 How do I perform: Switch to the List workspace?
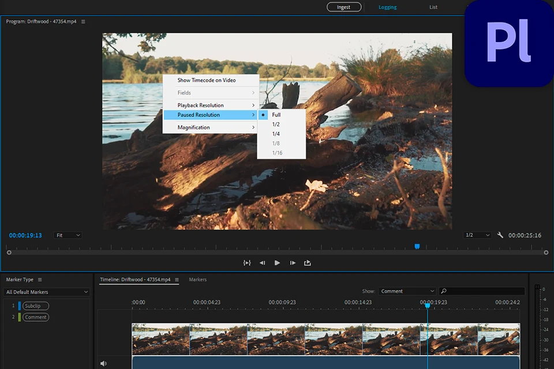[433, 7]
